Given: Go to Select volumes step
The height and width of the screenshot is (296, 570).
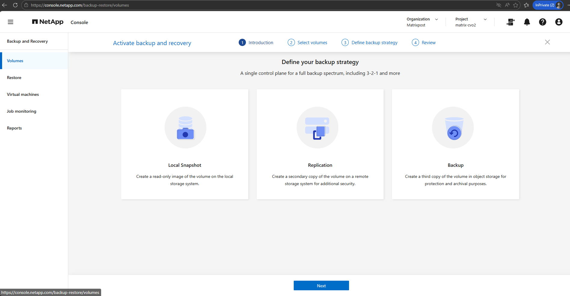Looking at the screenshot, I should pyautogui.click(x=308, y=43).
